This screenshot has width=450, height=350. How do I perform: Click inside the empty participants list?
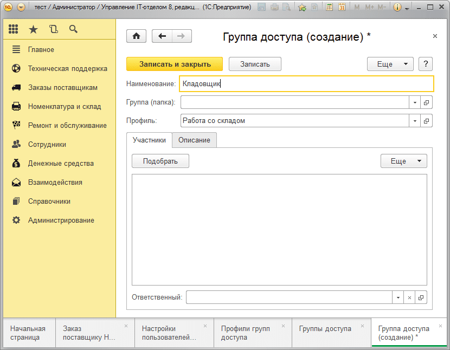[279, 230]
